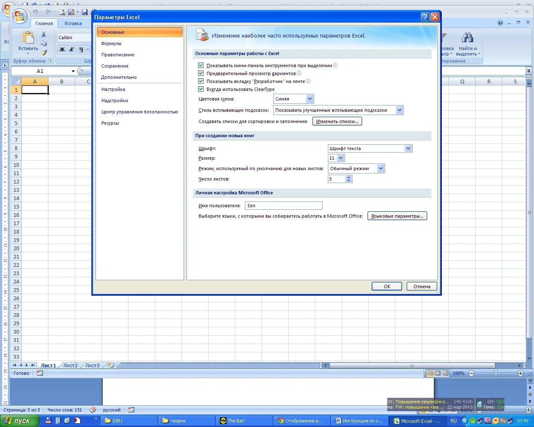Image resolution: width=534 pixels, height=427 pixels.
Task: Select Дополнительно category in options list
Action: (119, 77)
